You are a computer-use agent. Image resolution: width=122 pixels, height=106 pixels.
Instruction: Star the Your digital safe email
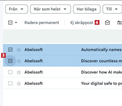19,84
